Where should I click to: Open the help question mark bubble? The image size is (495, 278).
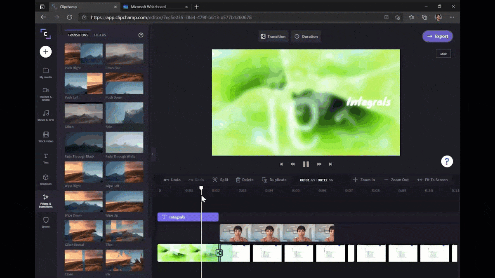click(447, 161)
